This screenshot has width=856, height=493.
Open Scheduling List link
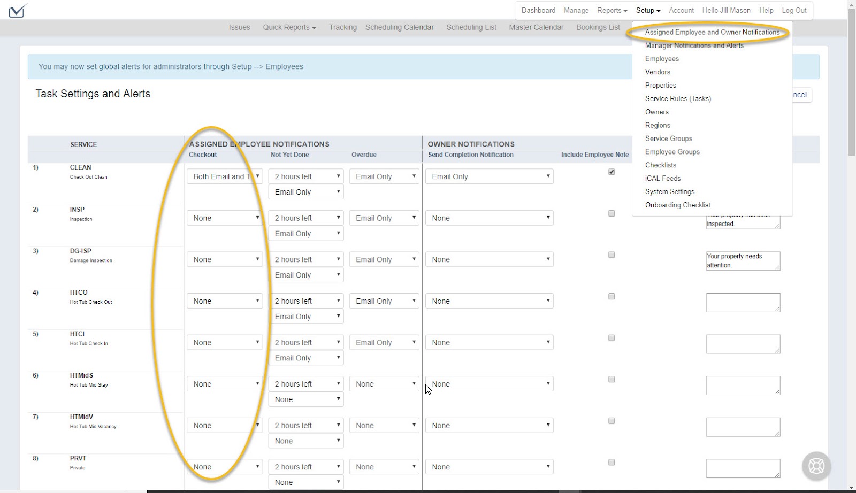pyautogui.click(x=471, y=27)
